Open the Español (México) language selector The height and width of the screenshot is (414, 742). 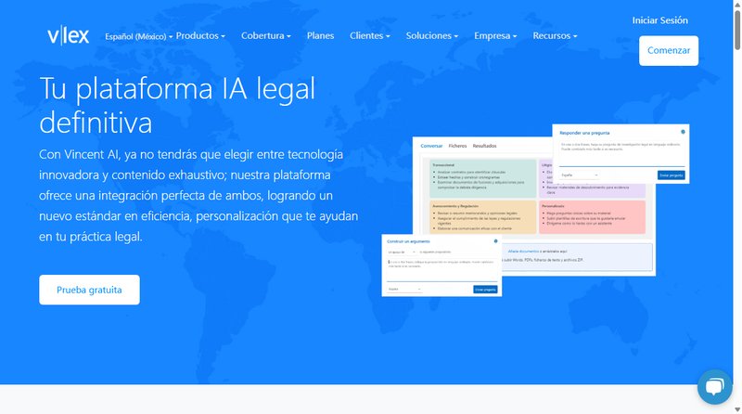(138, 36)
